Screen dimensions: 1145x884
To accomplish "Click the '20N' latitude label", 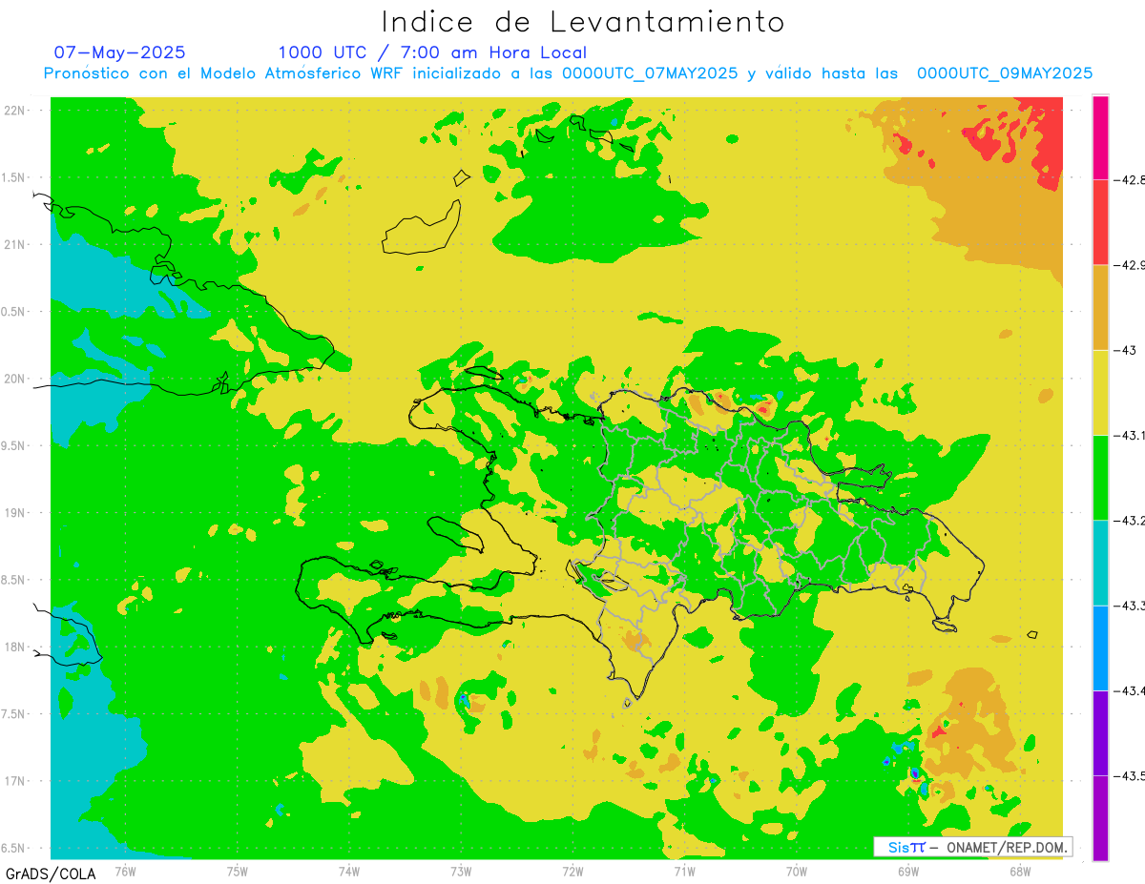I will (x=15, y=379).
